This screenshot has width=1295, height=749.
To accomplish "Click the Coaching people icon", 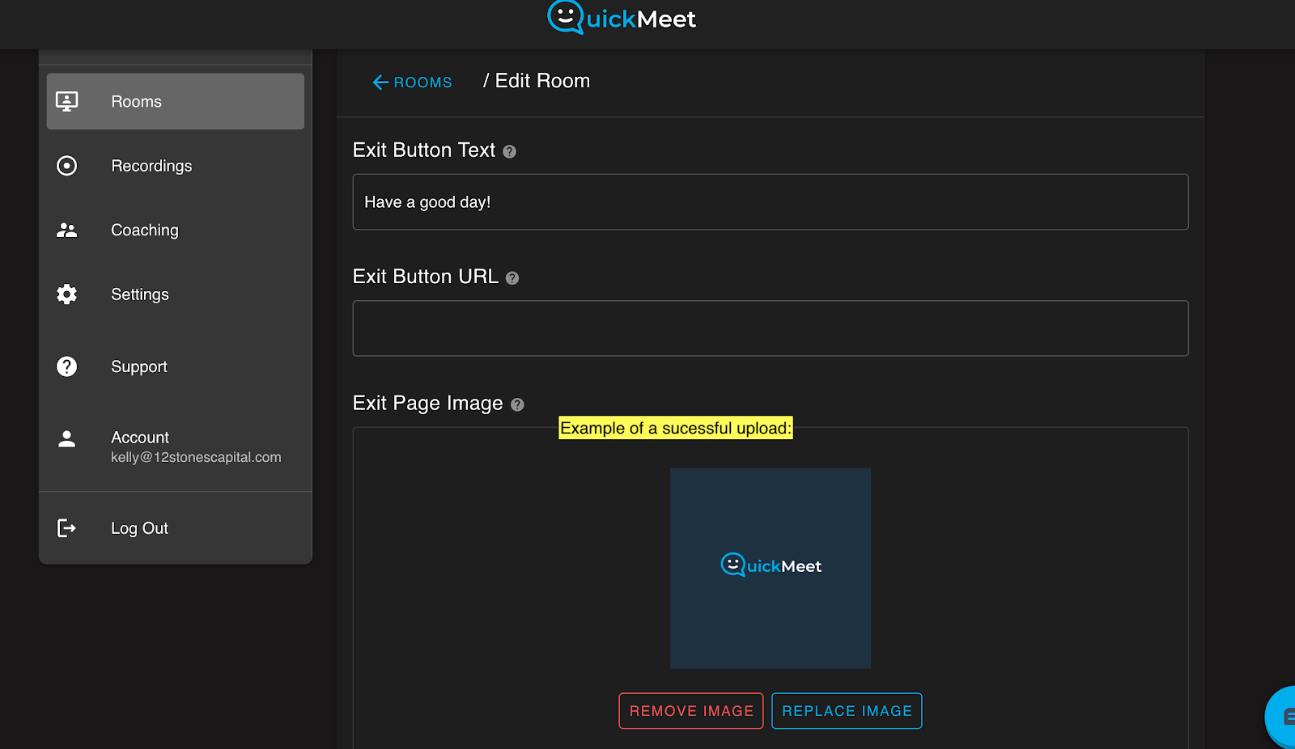I will tap(66, 230).
